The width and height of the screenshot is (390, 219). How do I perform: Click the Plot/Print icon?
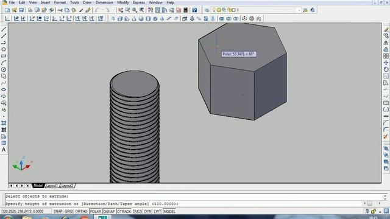30,10
